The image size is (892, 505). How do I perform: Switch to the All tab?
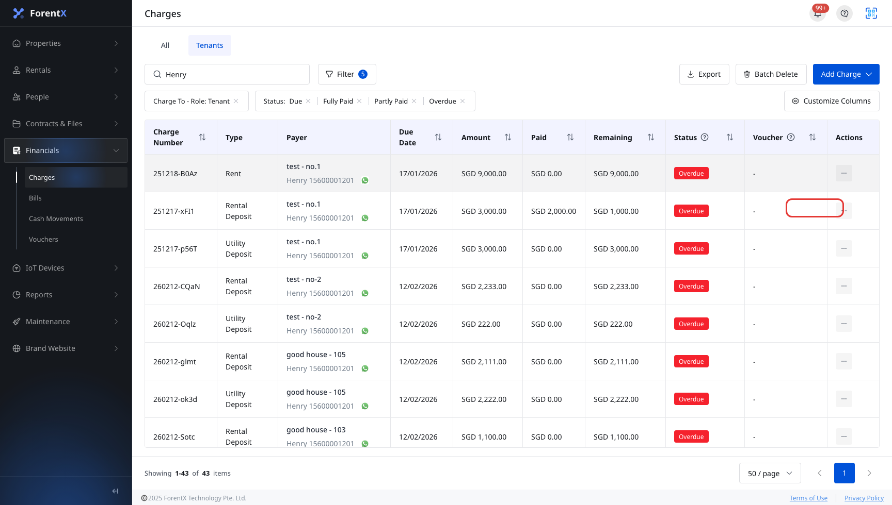point(165,45)
